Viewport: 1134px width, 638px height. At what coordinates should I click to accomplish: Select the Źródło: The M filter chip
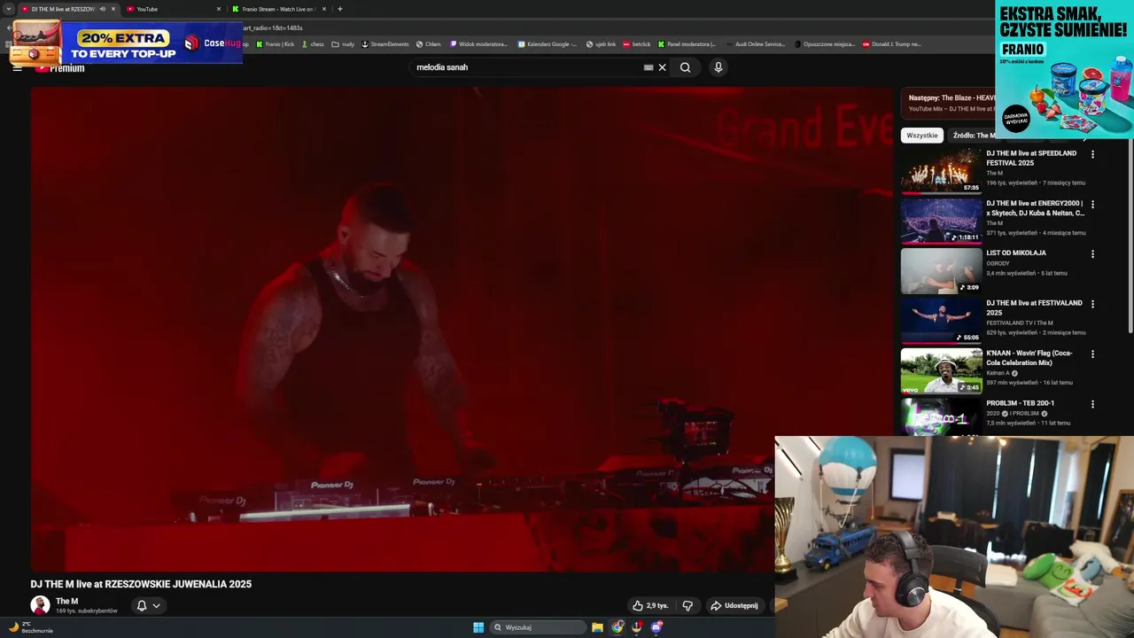[973, 136]
